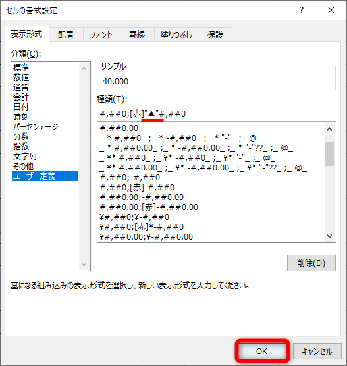Click the 種類 format code input field

[x=217, y=114]
